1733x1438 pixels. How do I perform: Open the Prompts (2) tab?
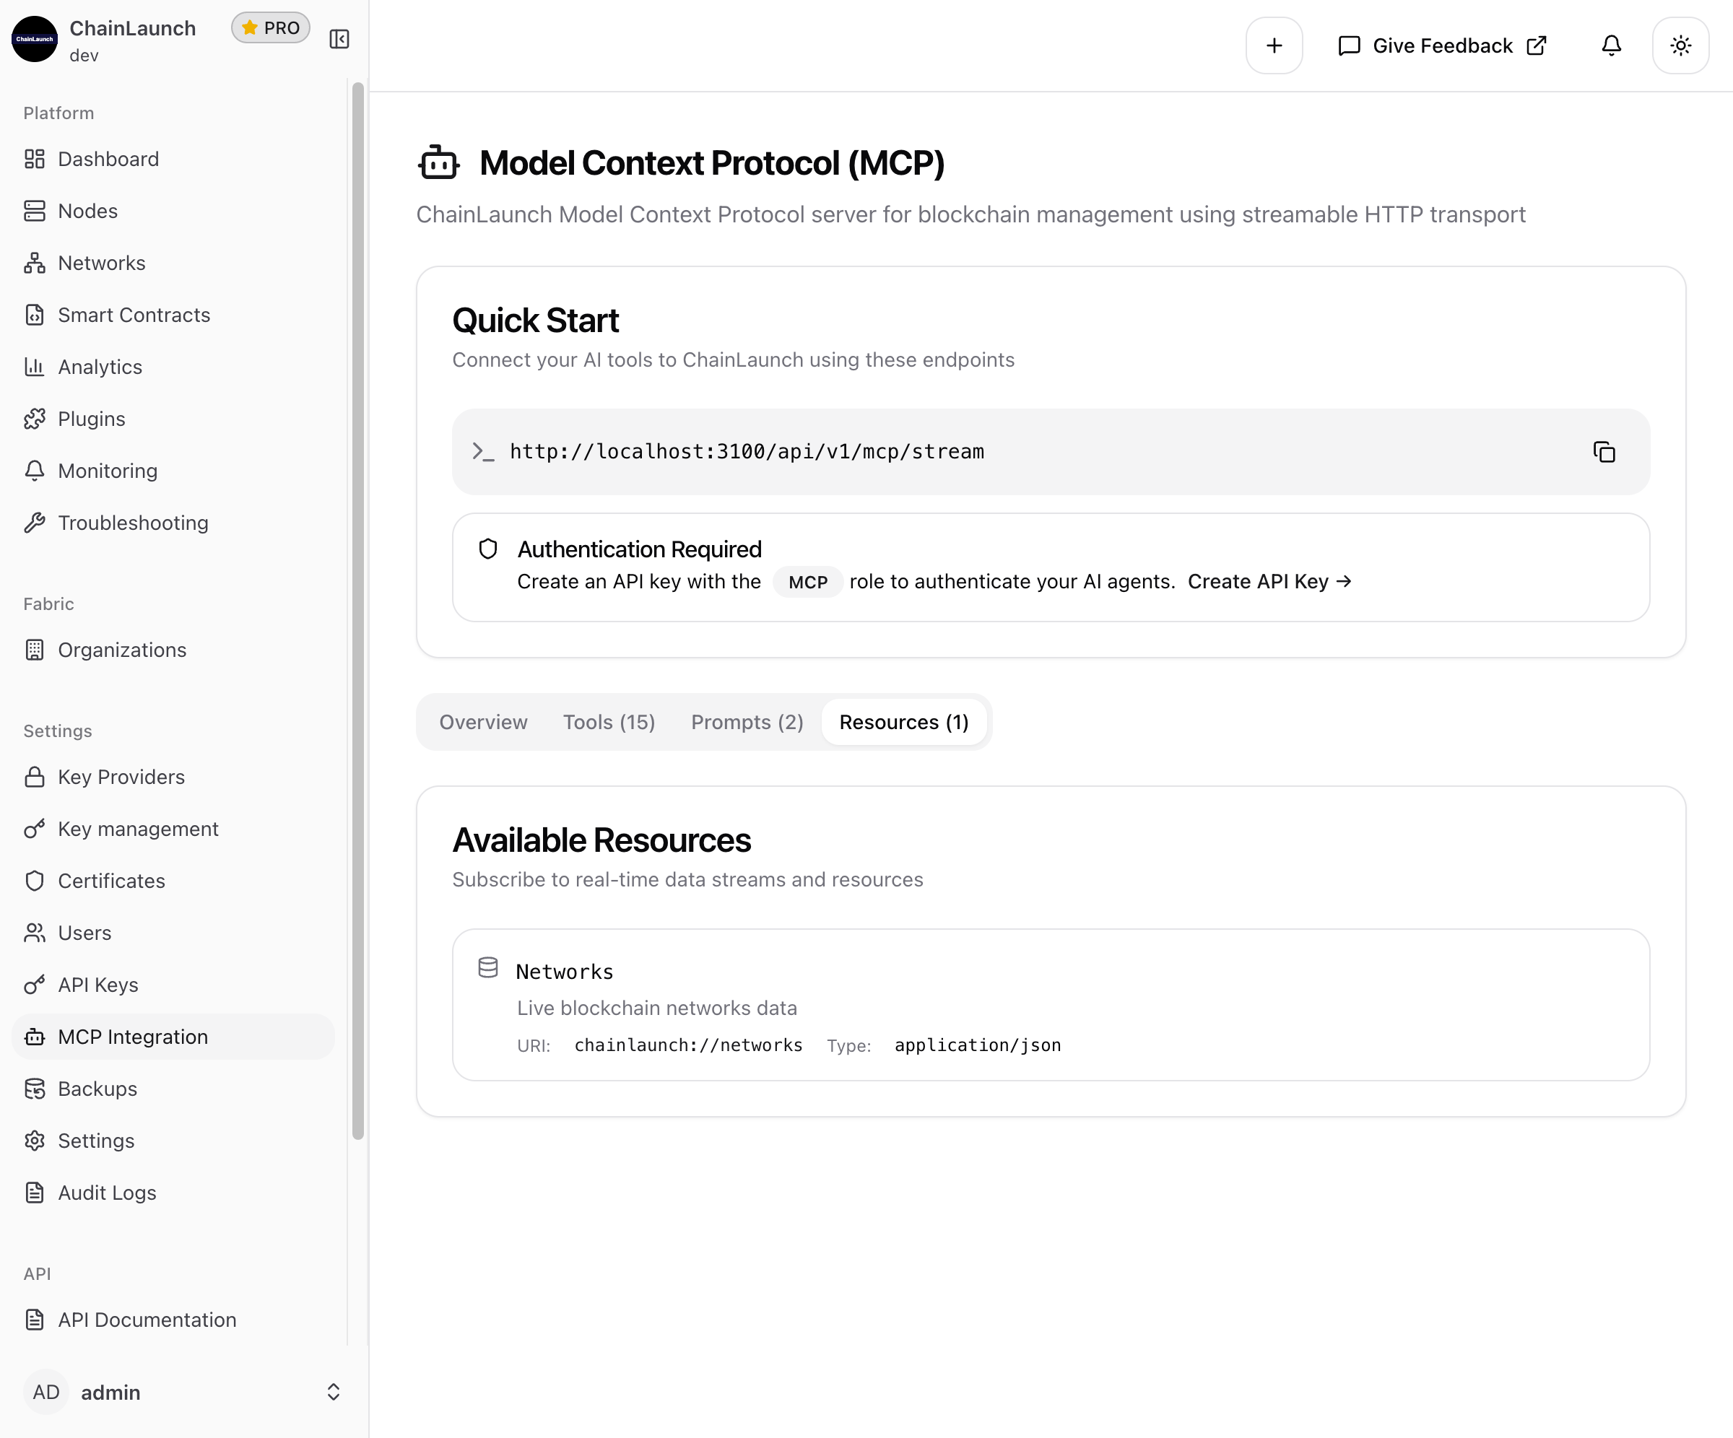tap(746, 722)
